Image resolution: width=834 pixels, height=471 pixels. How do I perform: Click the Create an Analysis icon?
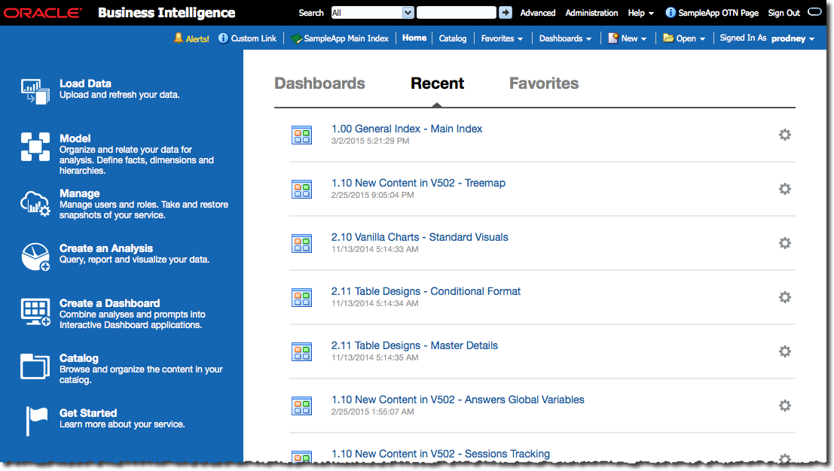[x=35, y=257]
